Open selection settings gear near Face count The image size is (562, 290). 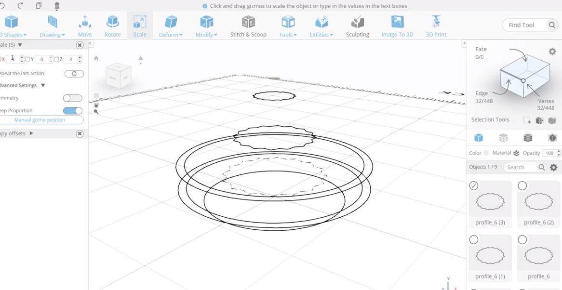552,52
